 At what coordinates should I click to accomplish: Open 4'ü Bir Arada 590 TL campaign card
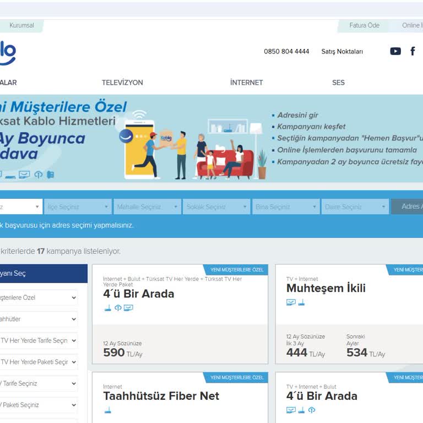coord(180,314)
